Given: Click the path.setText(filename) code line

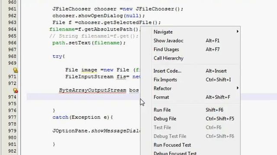Looking at the screenshot, I should (x=89, y=43).
